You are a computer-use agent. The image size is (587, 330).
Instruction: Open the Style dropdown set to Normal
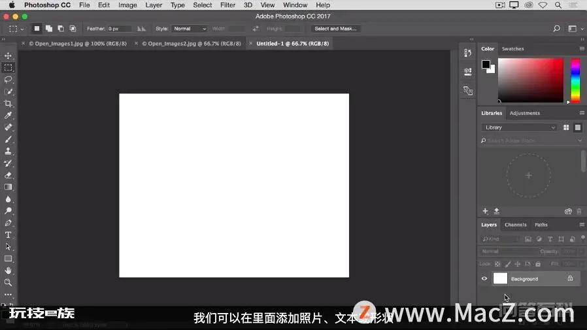tap(190, 29)
